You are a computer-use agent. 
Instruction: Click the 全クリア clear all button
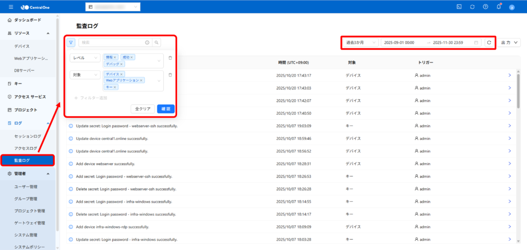pyautogui.click(x=143, y=109)
